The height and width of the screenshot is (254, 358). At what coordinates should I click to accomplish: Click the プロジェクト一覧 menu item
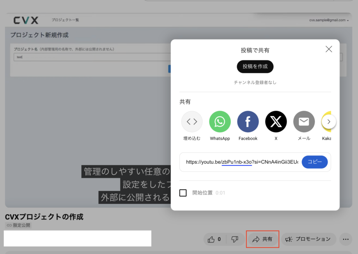pos(65,20)
